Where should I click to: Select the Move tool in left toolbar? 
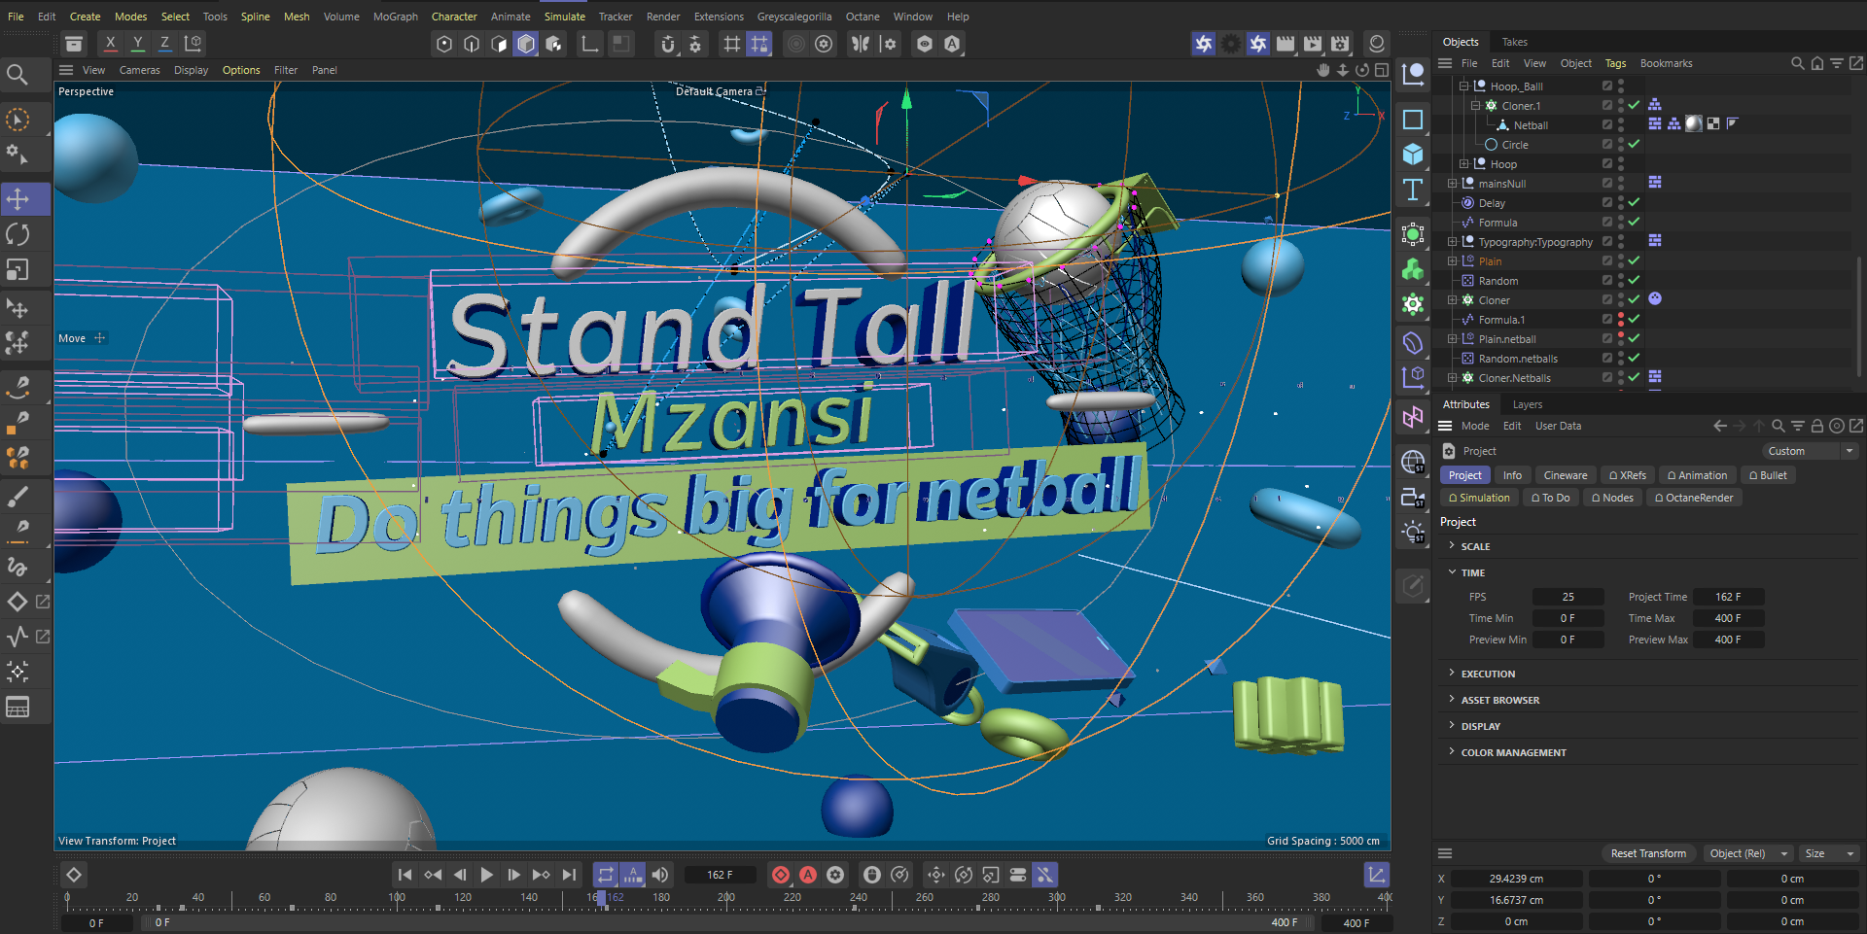click(18, 199)
